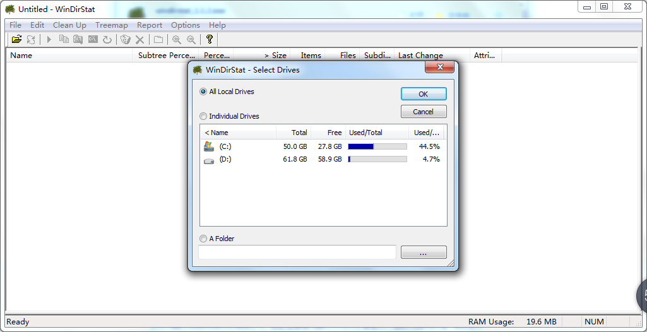This screenshot has width=647, height=332.
Task: Click the Expand (play arrow) toolbar icon
Action: coord(49,40)
